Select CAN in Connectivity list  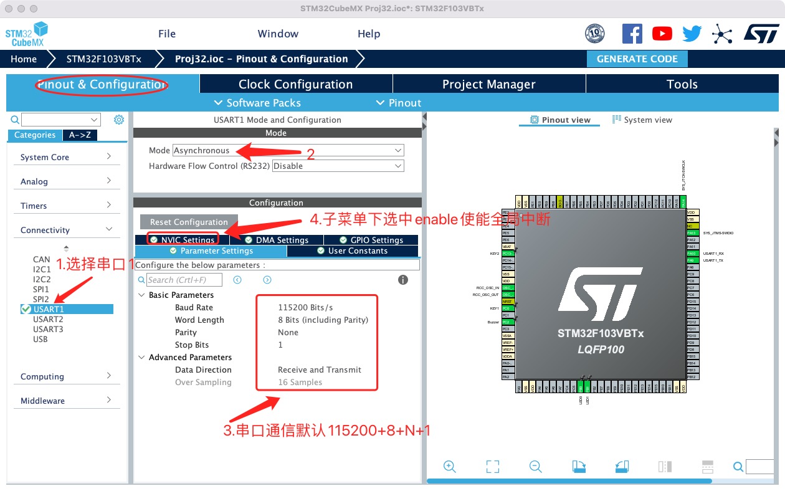pos(42,259)
